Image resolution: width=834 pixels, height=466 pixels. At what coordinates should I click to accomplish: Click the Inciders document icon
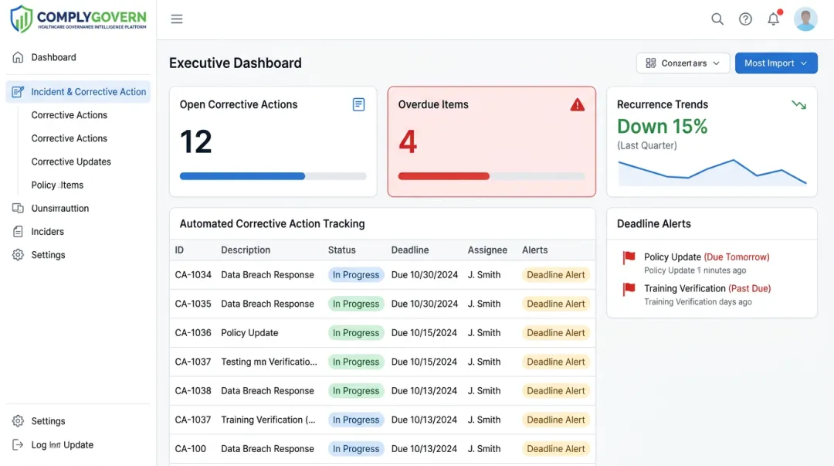click(18, 232)
